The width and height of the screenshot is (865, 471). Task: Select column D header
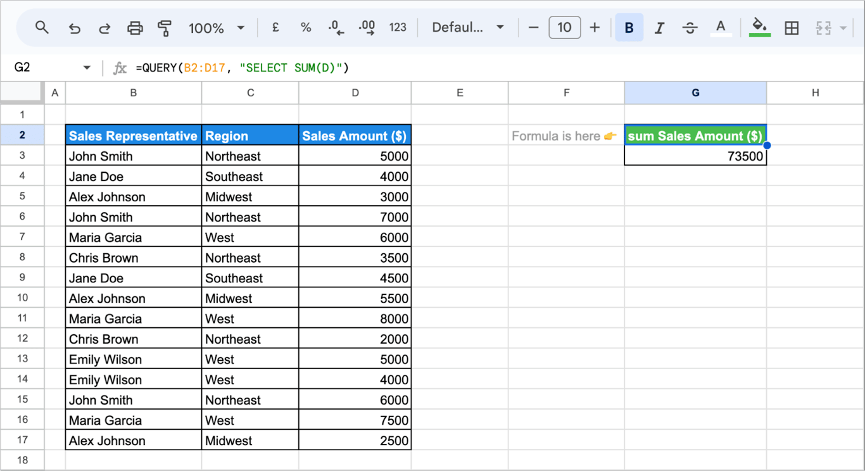tap(355, 93)
